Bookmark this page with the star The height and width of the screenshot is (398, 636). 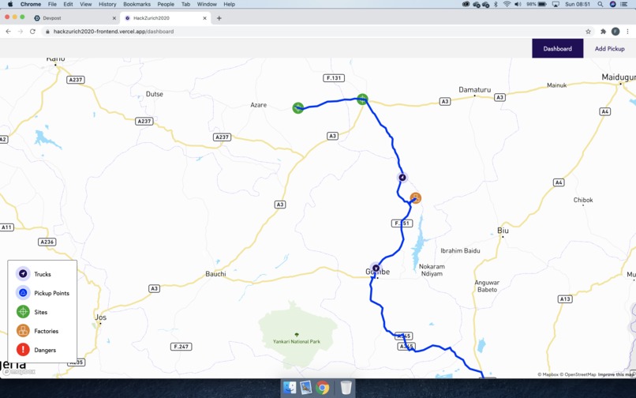pyautogui.click(x=588, y=32)
